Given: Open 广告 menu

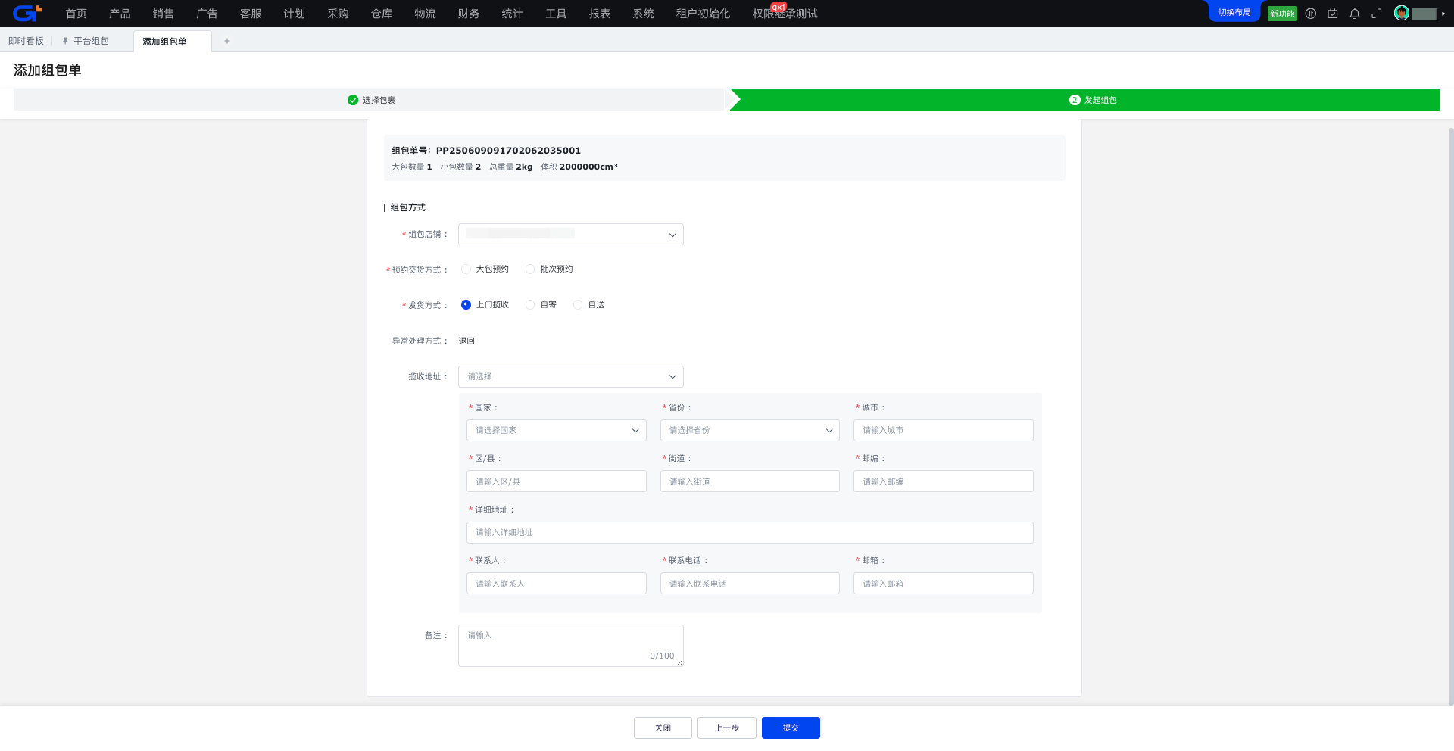Looking at the screenshot, I should (x=207, y=14).
